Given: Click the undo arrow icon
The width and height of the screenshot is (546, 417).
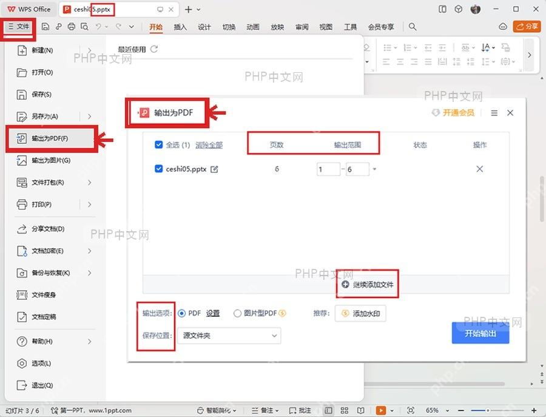Looking at the screenshot, I should [x=98, y=27].
